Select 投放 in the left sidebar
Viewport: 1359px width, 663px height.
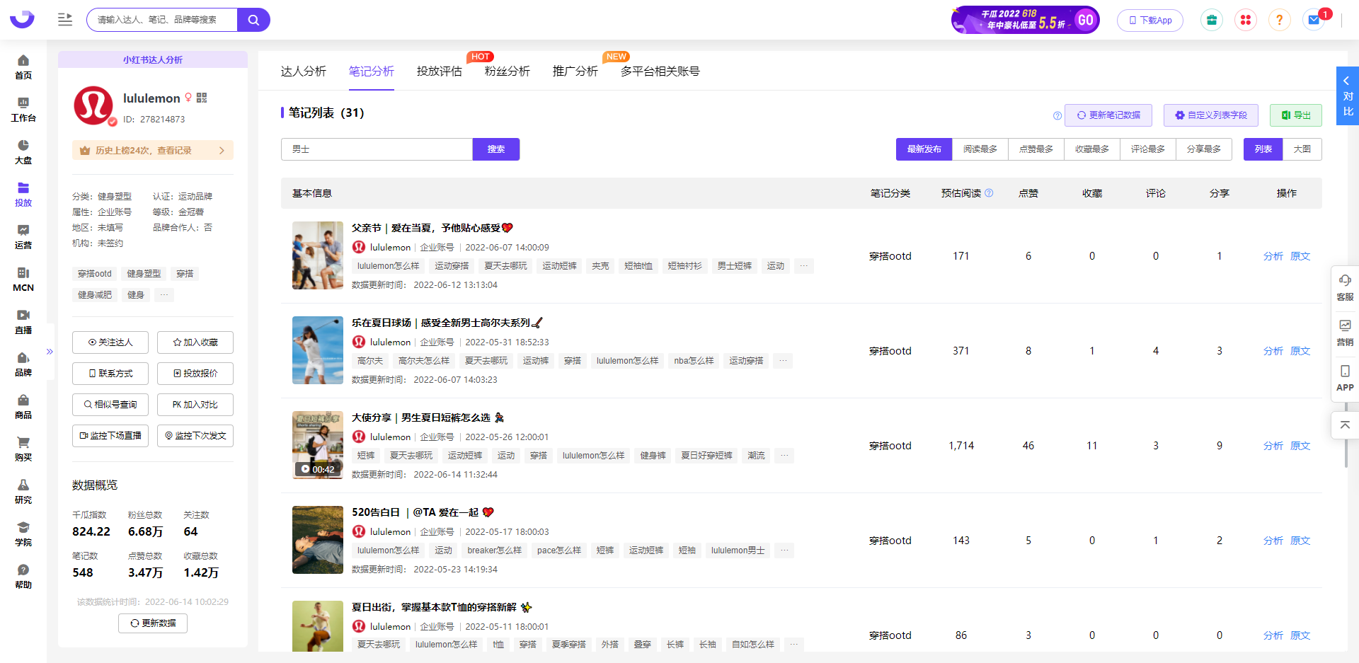(23, 195)
